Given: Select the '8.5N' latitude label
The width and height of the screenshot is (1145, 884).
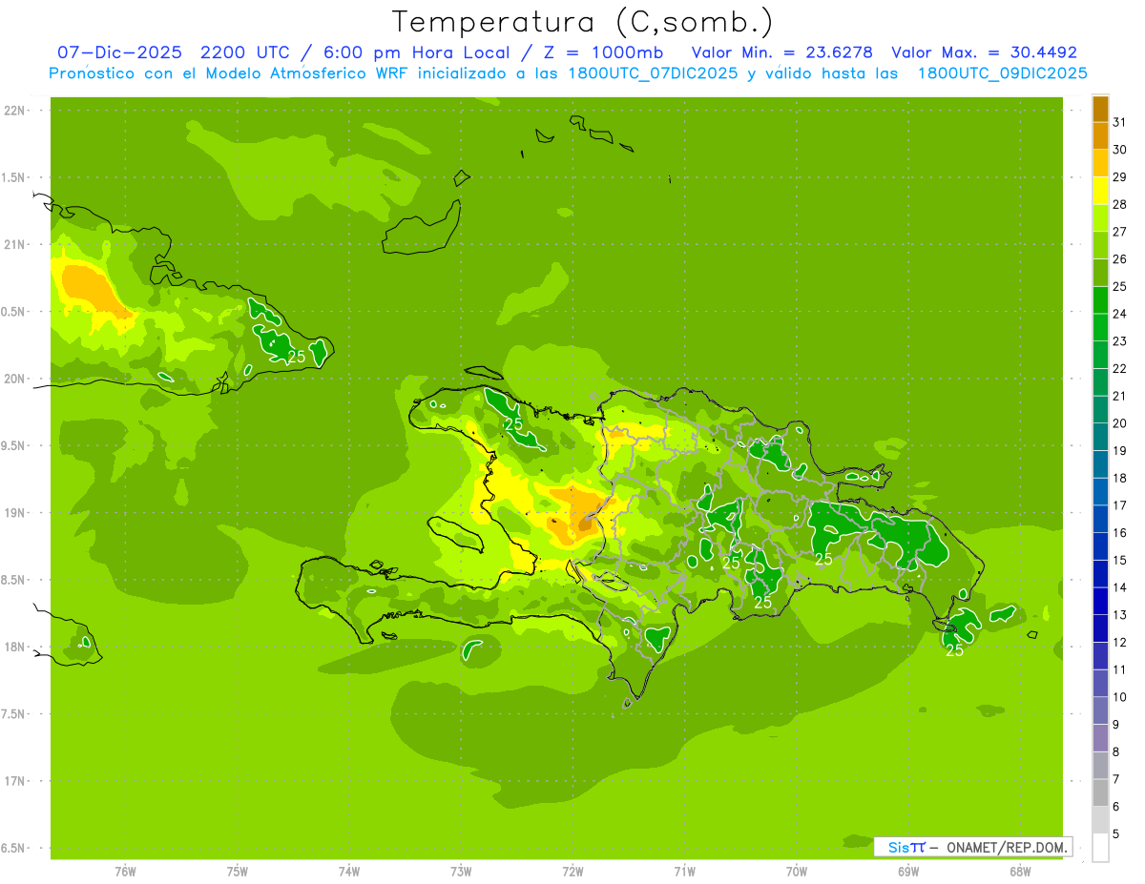Looking at the screenshot, I should (x=14, y=580).
